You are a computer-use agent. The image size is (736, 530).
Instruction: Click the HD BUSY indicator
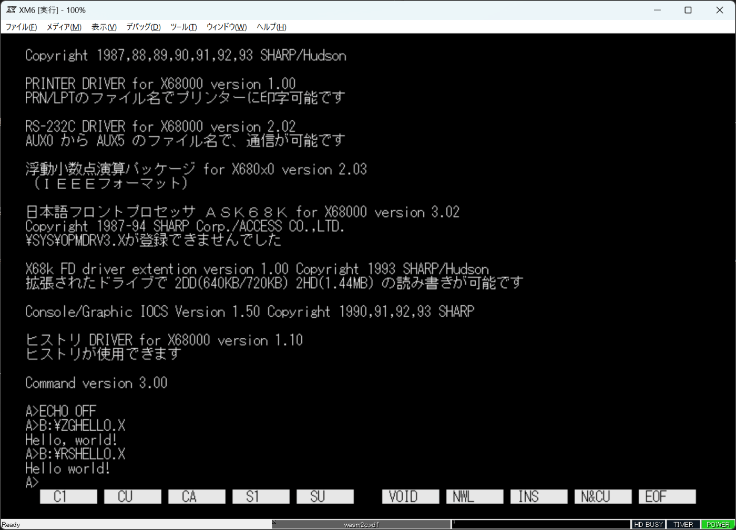649,524
